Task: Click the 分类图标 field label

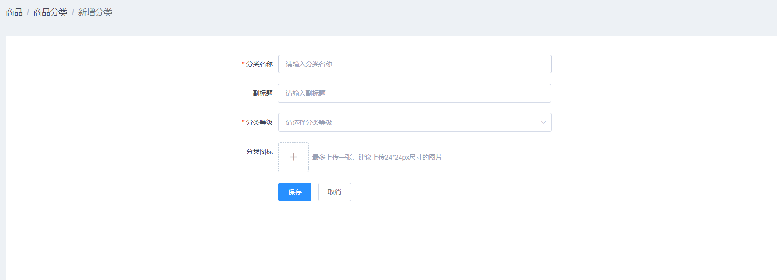Action: (x=260, y=152)
